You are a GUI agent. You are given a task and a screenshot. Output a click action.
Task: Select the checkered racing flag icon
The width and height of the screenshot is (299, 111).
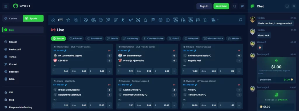click(153, 20)
